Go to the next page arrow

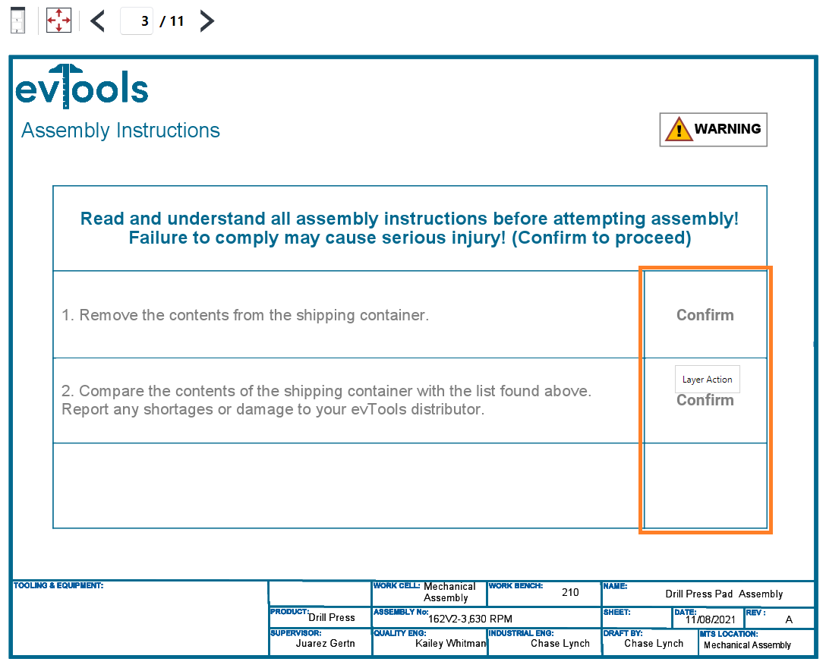[x=207, y=21]
